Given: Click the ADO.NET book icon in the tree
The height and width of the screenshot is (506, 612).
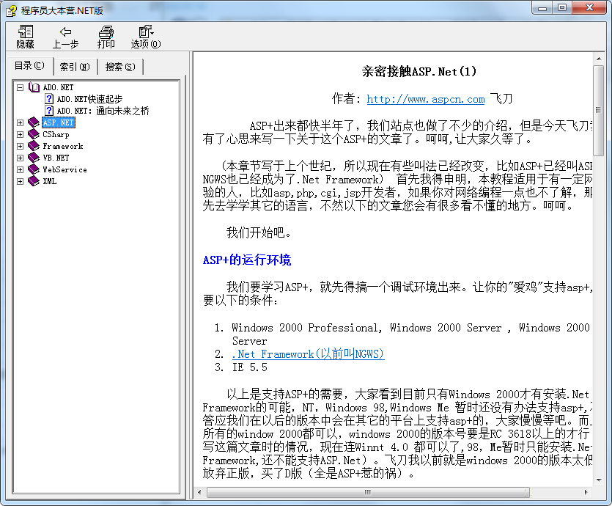Looking at the screenshot, I should [34, 87].
